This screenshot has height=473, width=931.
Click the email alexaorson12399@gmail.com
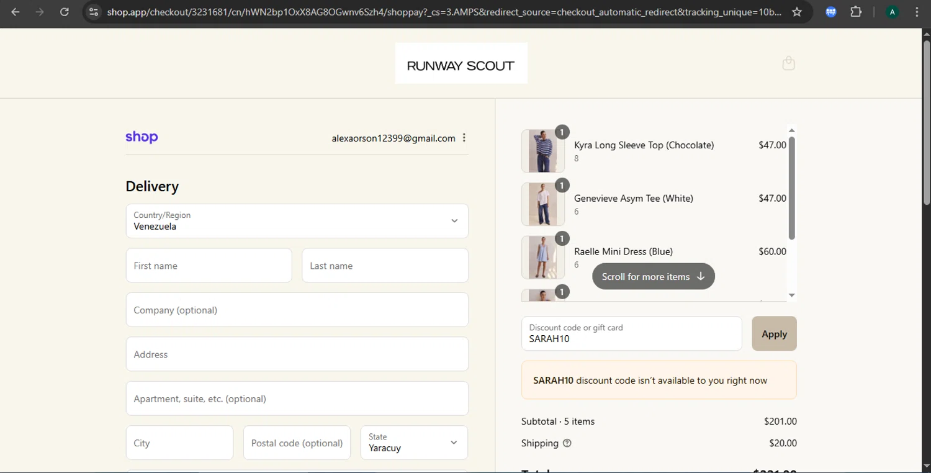click(394, 138)
